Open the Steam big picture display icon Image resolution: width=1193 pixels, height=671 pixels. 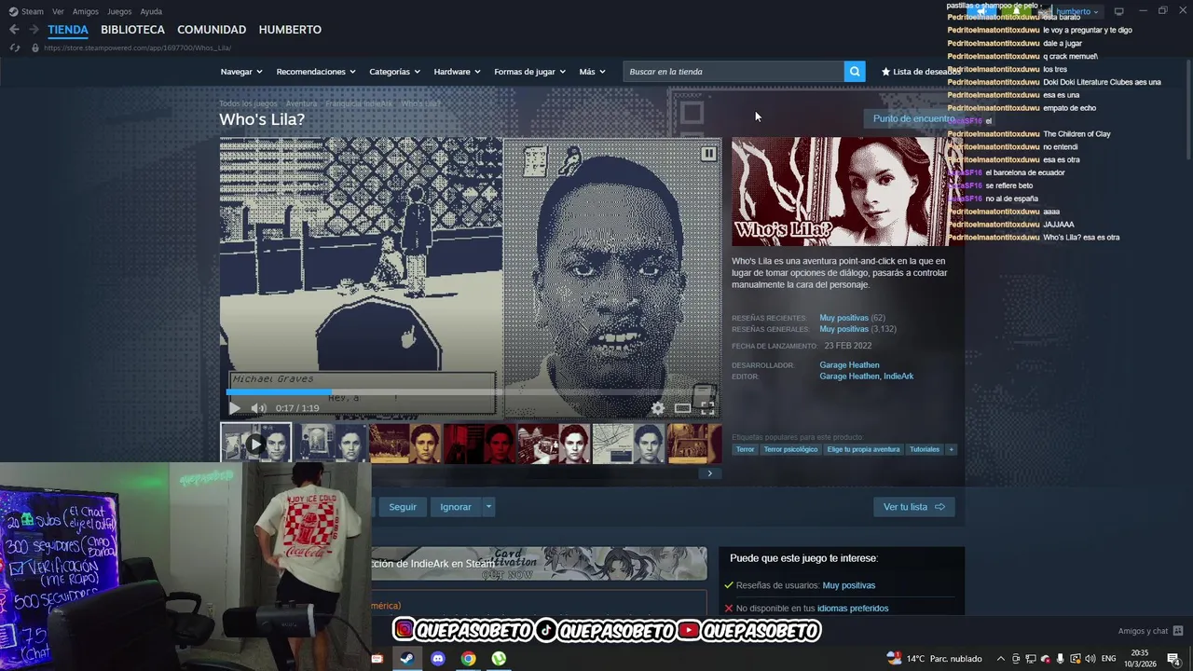coord(1118,11)
